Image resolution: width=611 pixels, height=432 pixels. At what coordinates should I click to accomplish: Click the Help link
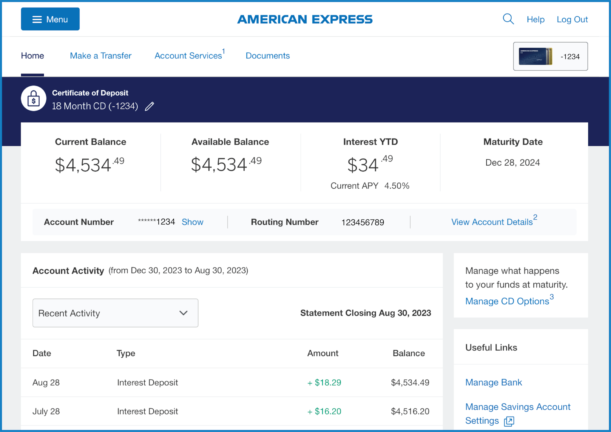coord(536,19)
